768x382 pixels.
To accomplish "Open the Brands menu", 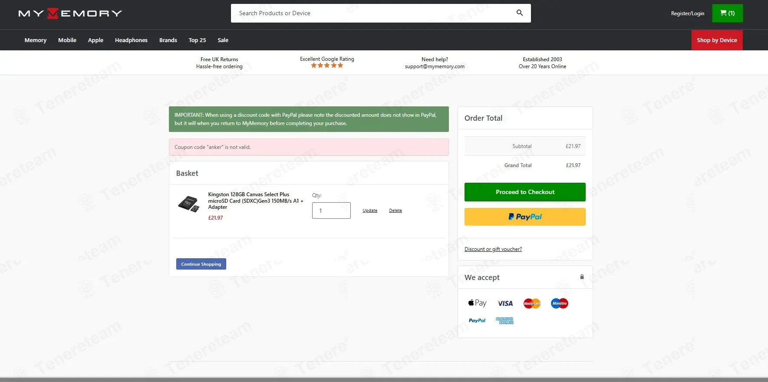I will pyautogui.click(x=168, y=40).
